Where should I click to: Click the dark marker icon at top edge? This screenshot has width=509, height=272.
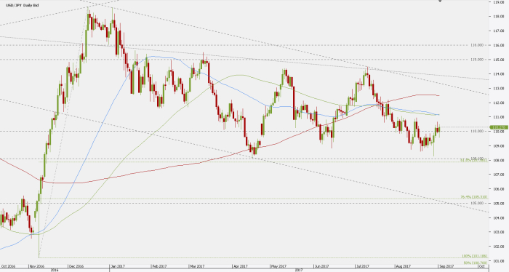(x=440, y=1)
